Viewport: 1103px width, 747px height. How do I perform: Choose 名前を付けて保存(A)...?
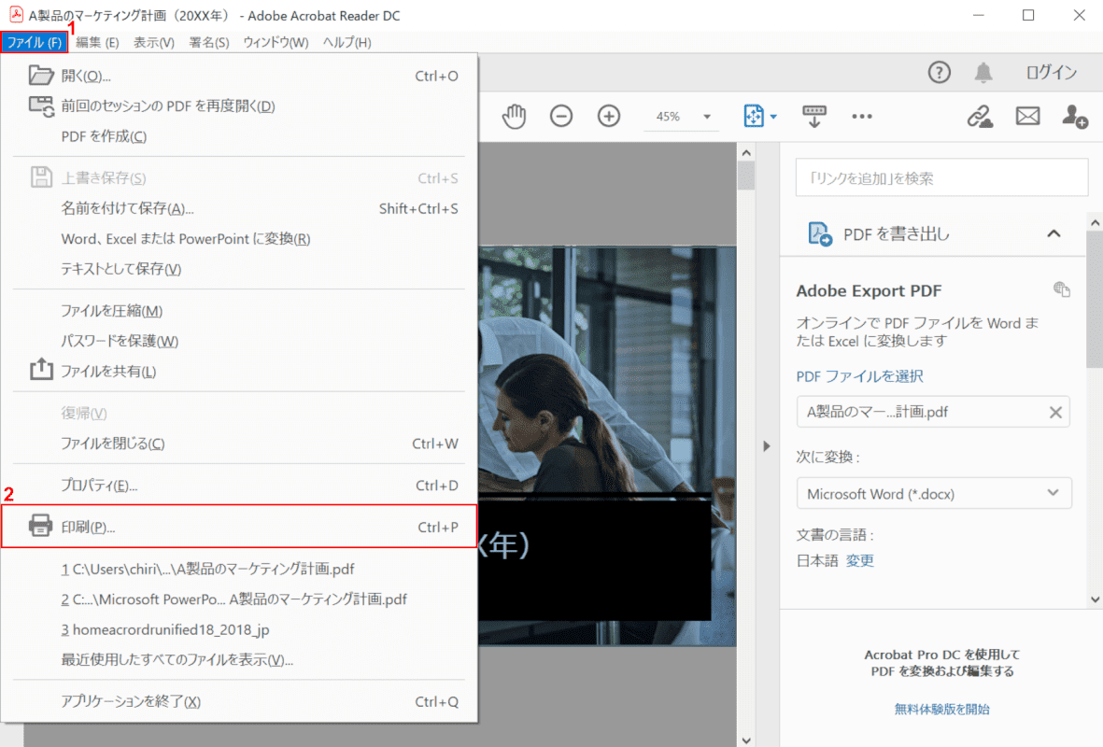coord(239,208)
